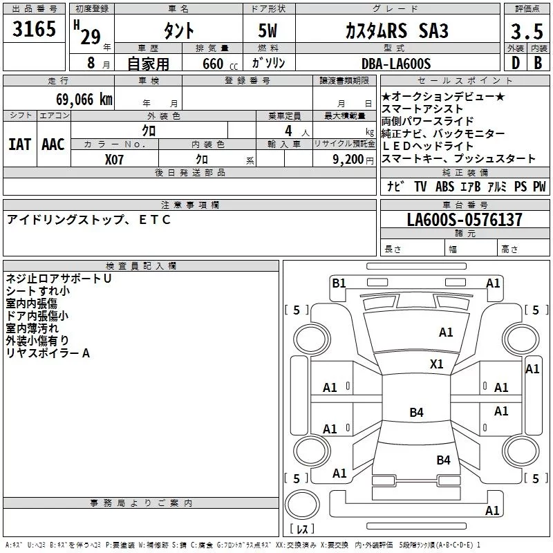Screen dimensions: 553x553
Task: Click the 初度登録 header
Action: 92,9
